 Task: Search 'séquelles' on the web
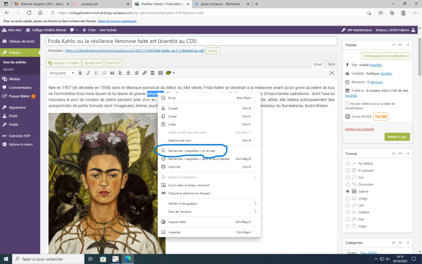click(x=209, y=151)
